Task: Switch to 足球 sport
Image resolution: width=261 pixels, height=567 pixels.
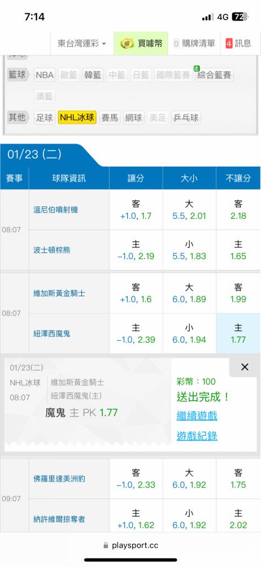Action: point(45,117)
